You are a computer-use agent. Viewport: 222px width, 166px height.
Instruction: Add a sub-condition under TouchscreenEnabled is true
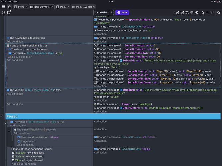20,57
